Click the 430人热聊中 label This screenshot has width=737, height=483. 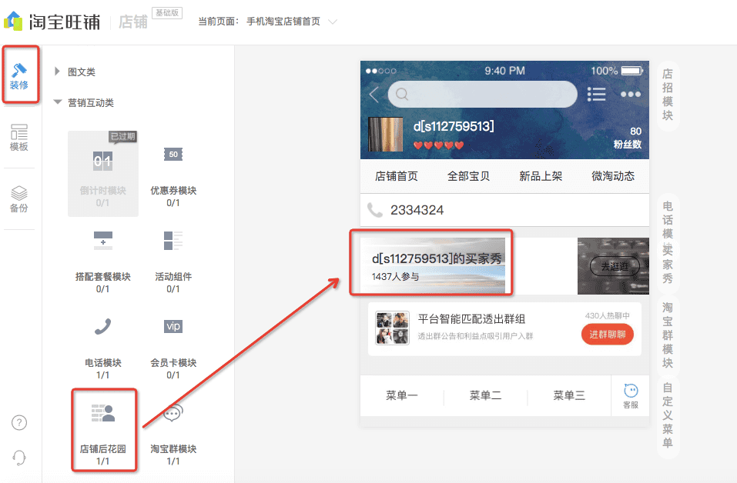click(608, 315)
